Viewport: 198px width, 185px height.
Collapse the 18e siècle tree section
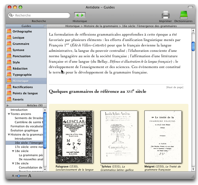tap(13, 151)
